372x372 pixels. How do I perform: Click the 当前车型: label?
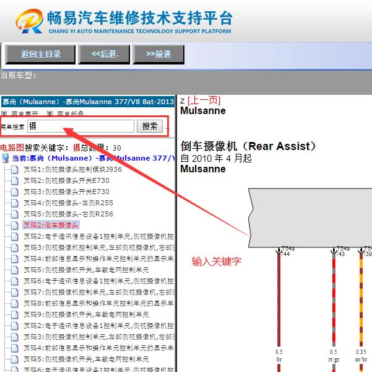pyautogui.click(x=19, y=76)
